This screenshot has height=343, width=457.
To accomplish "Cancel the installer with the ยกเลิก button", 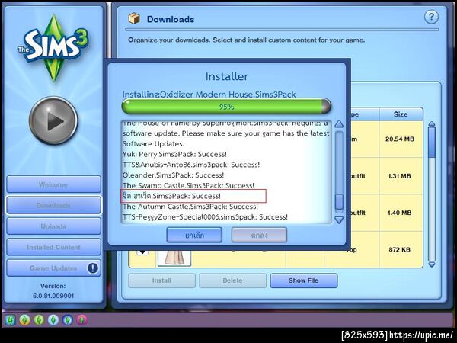I will point(194,235).
